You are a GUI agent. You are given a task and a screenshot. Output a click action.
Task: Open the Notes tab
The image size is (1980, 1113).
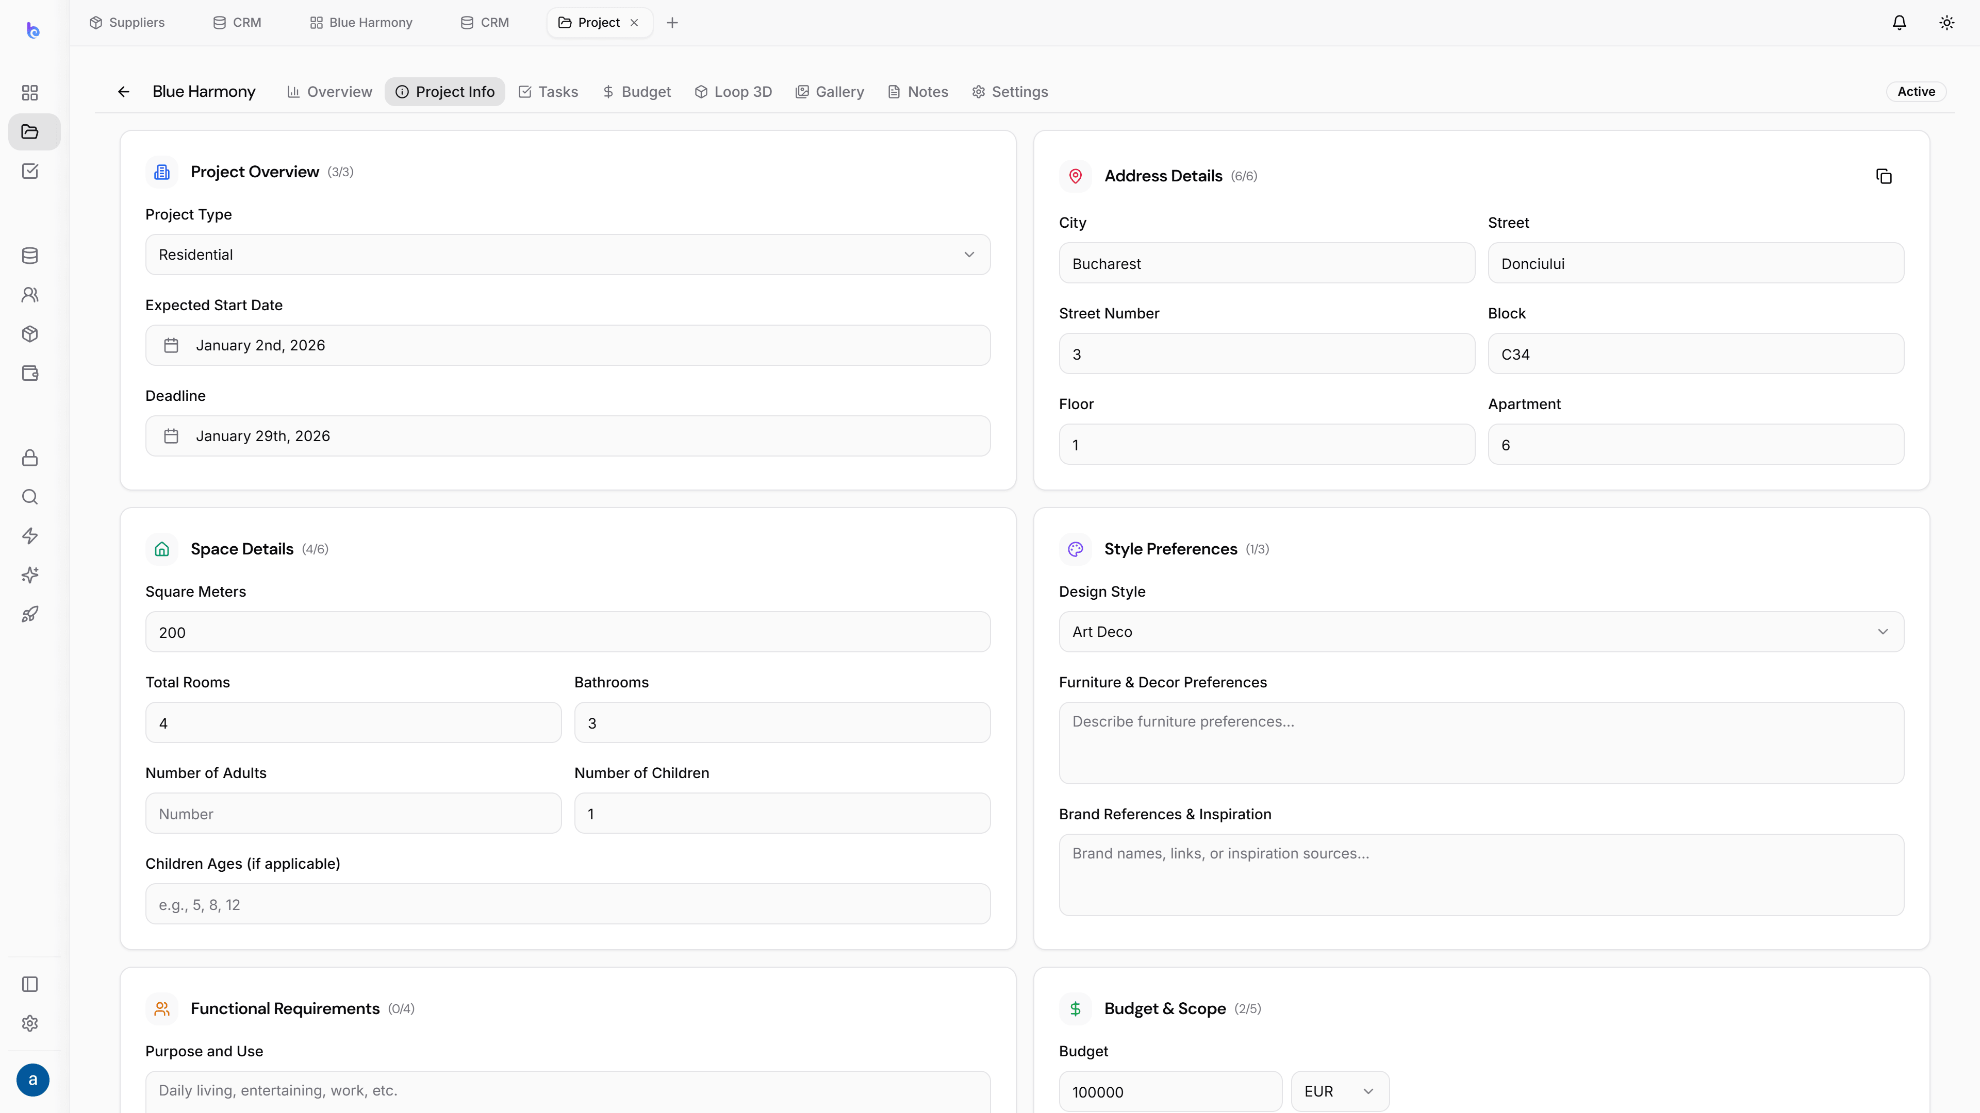click(x=918, y=92)
